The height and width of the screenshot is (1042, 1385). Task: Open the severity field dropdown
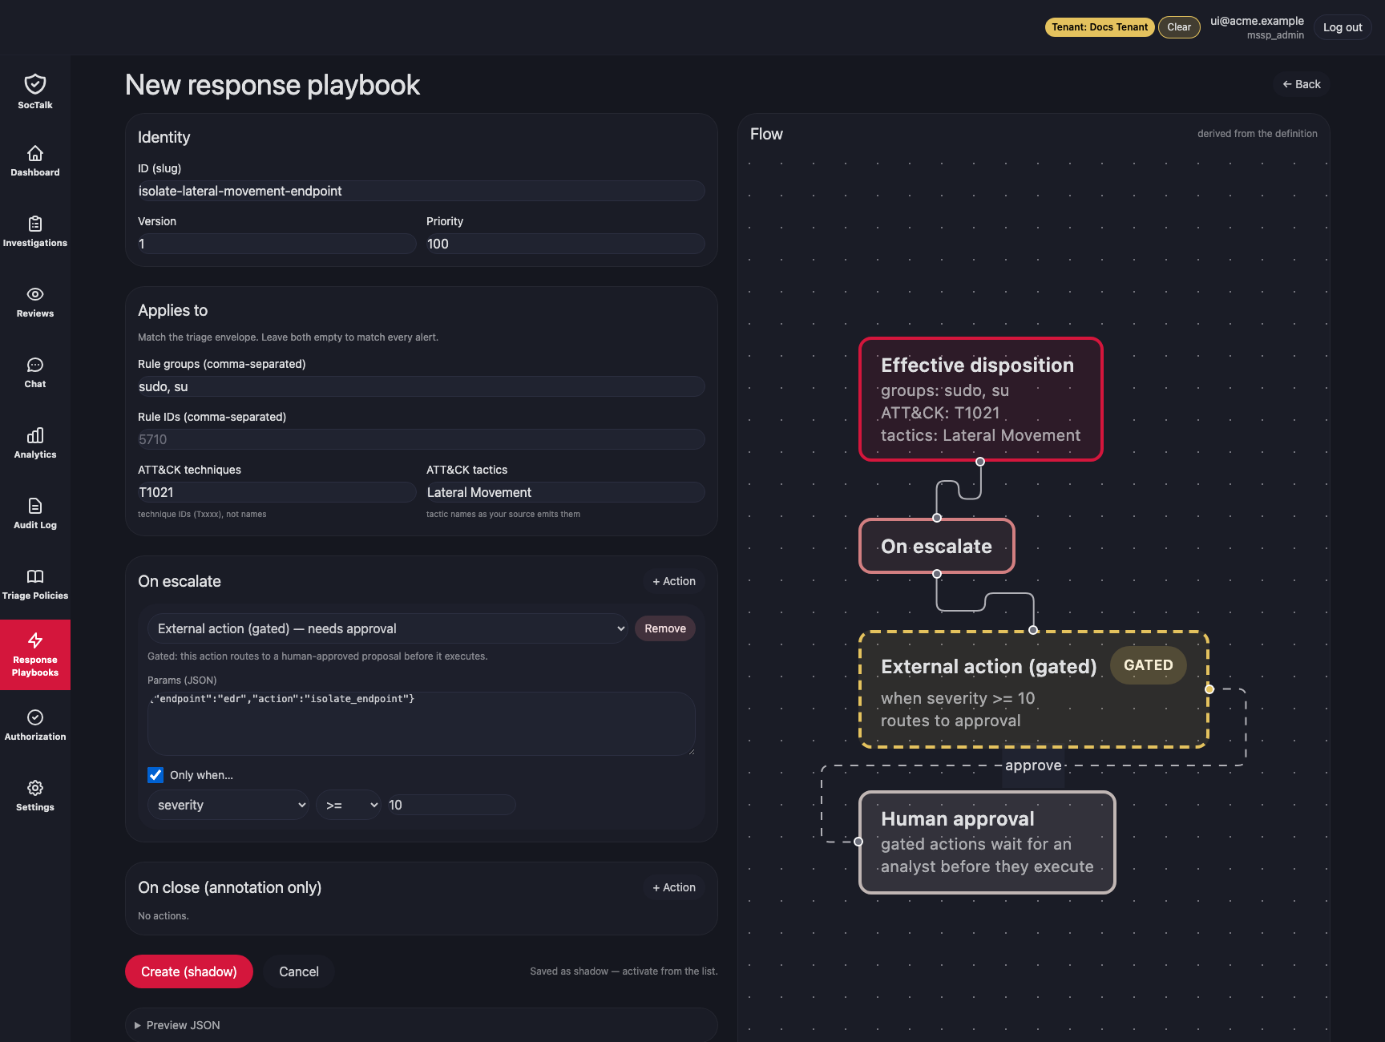coord(228,805)
